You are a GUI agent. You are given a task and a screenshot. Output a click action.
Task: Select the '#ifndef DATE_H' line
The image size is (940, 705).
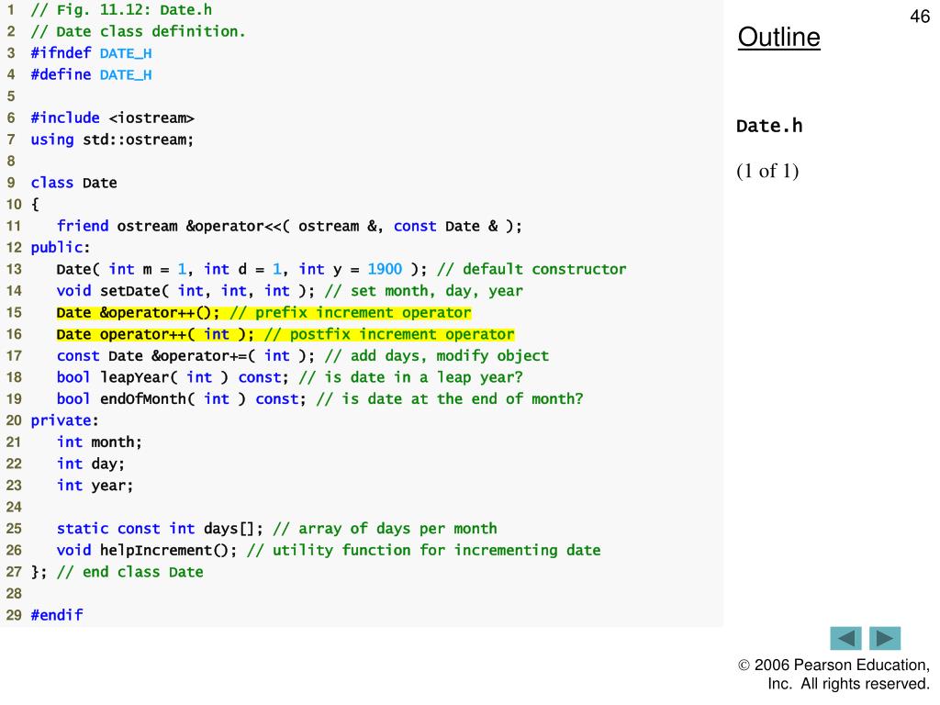click(x=91, y=53)
